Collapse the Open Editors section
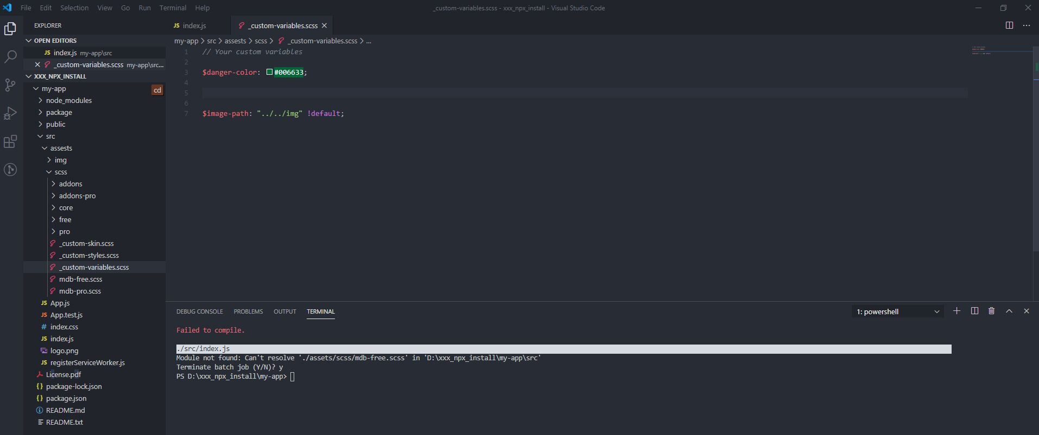Screen dimensions: 1039x435 (94, 41)
